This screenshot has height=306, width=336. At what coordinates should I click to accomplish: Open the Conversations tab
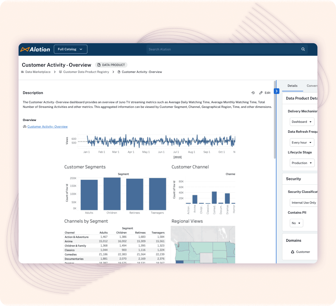tap(312, 86)
